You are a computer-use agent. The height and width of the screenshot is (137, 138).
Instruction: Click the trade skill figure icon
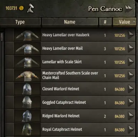[30, 8]
